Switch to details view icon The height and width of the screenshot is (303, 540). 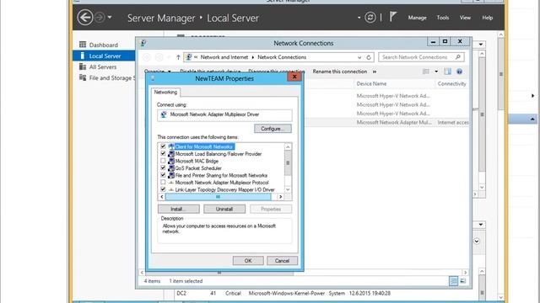(x=453, y=281)
